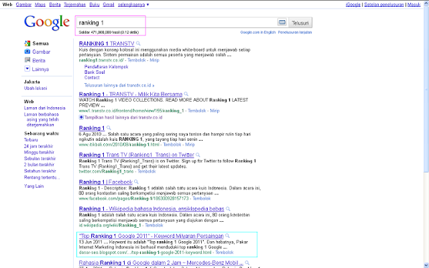Click Ubah lokasi under Jakarta
The width and height of the screenshot is (429, 268).
click(36, 88)
